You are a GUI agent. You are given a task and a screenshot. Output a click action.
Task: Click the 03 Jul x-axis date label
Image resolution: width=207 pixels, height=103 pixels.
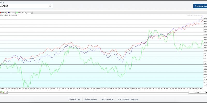[58, 89]
